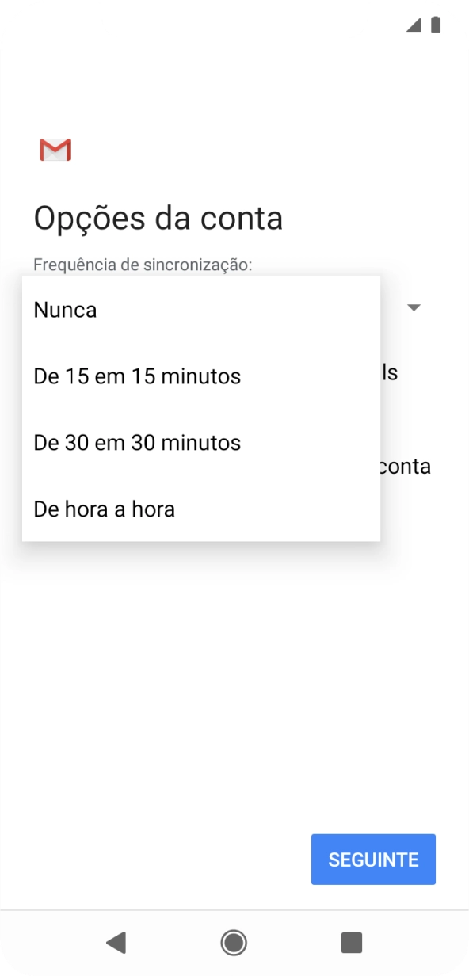Click the signal strength icon
This screenshot has height=976, width=469.
tap(414, 25)
